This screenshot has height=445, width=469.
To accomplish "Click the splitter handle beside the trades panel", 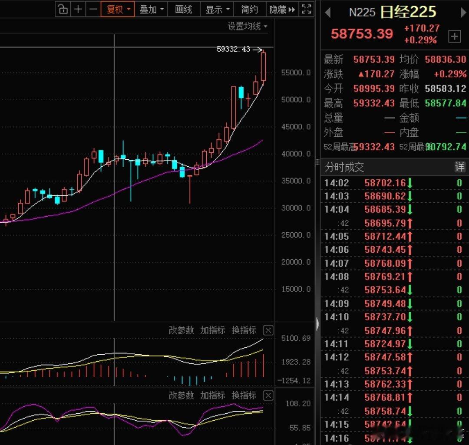I will (317, 323).
